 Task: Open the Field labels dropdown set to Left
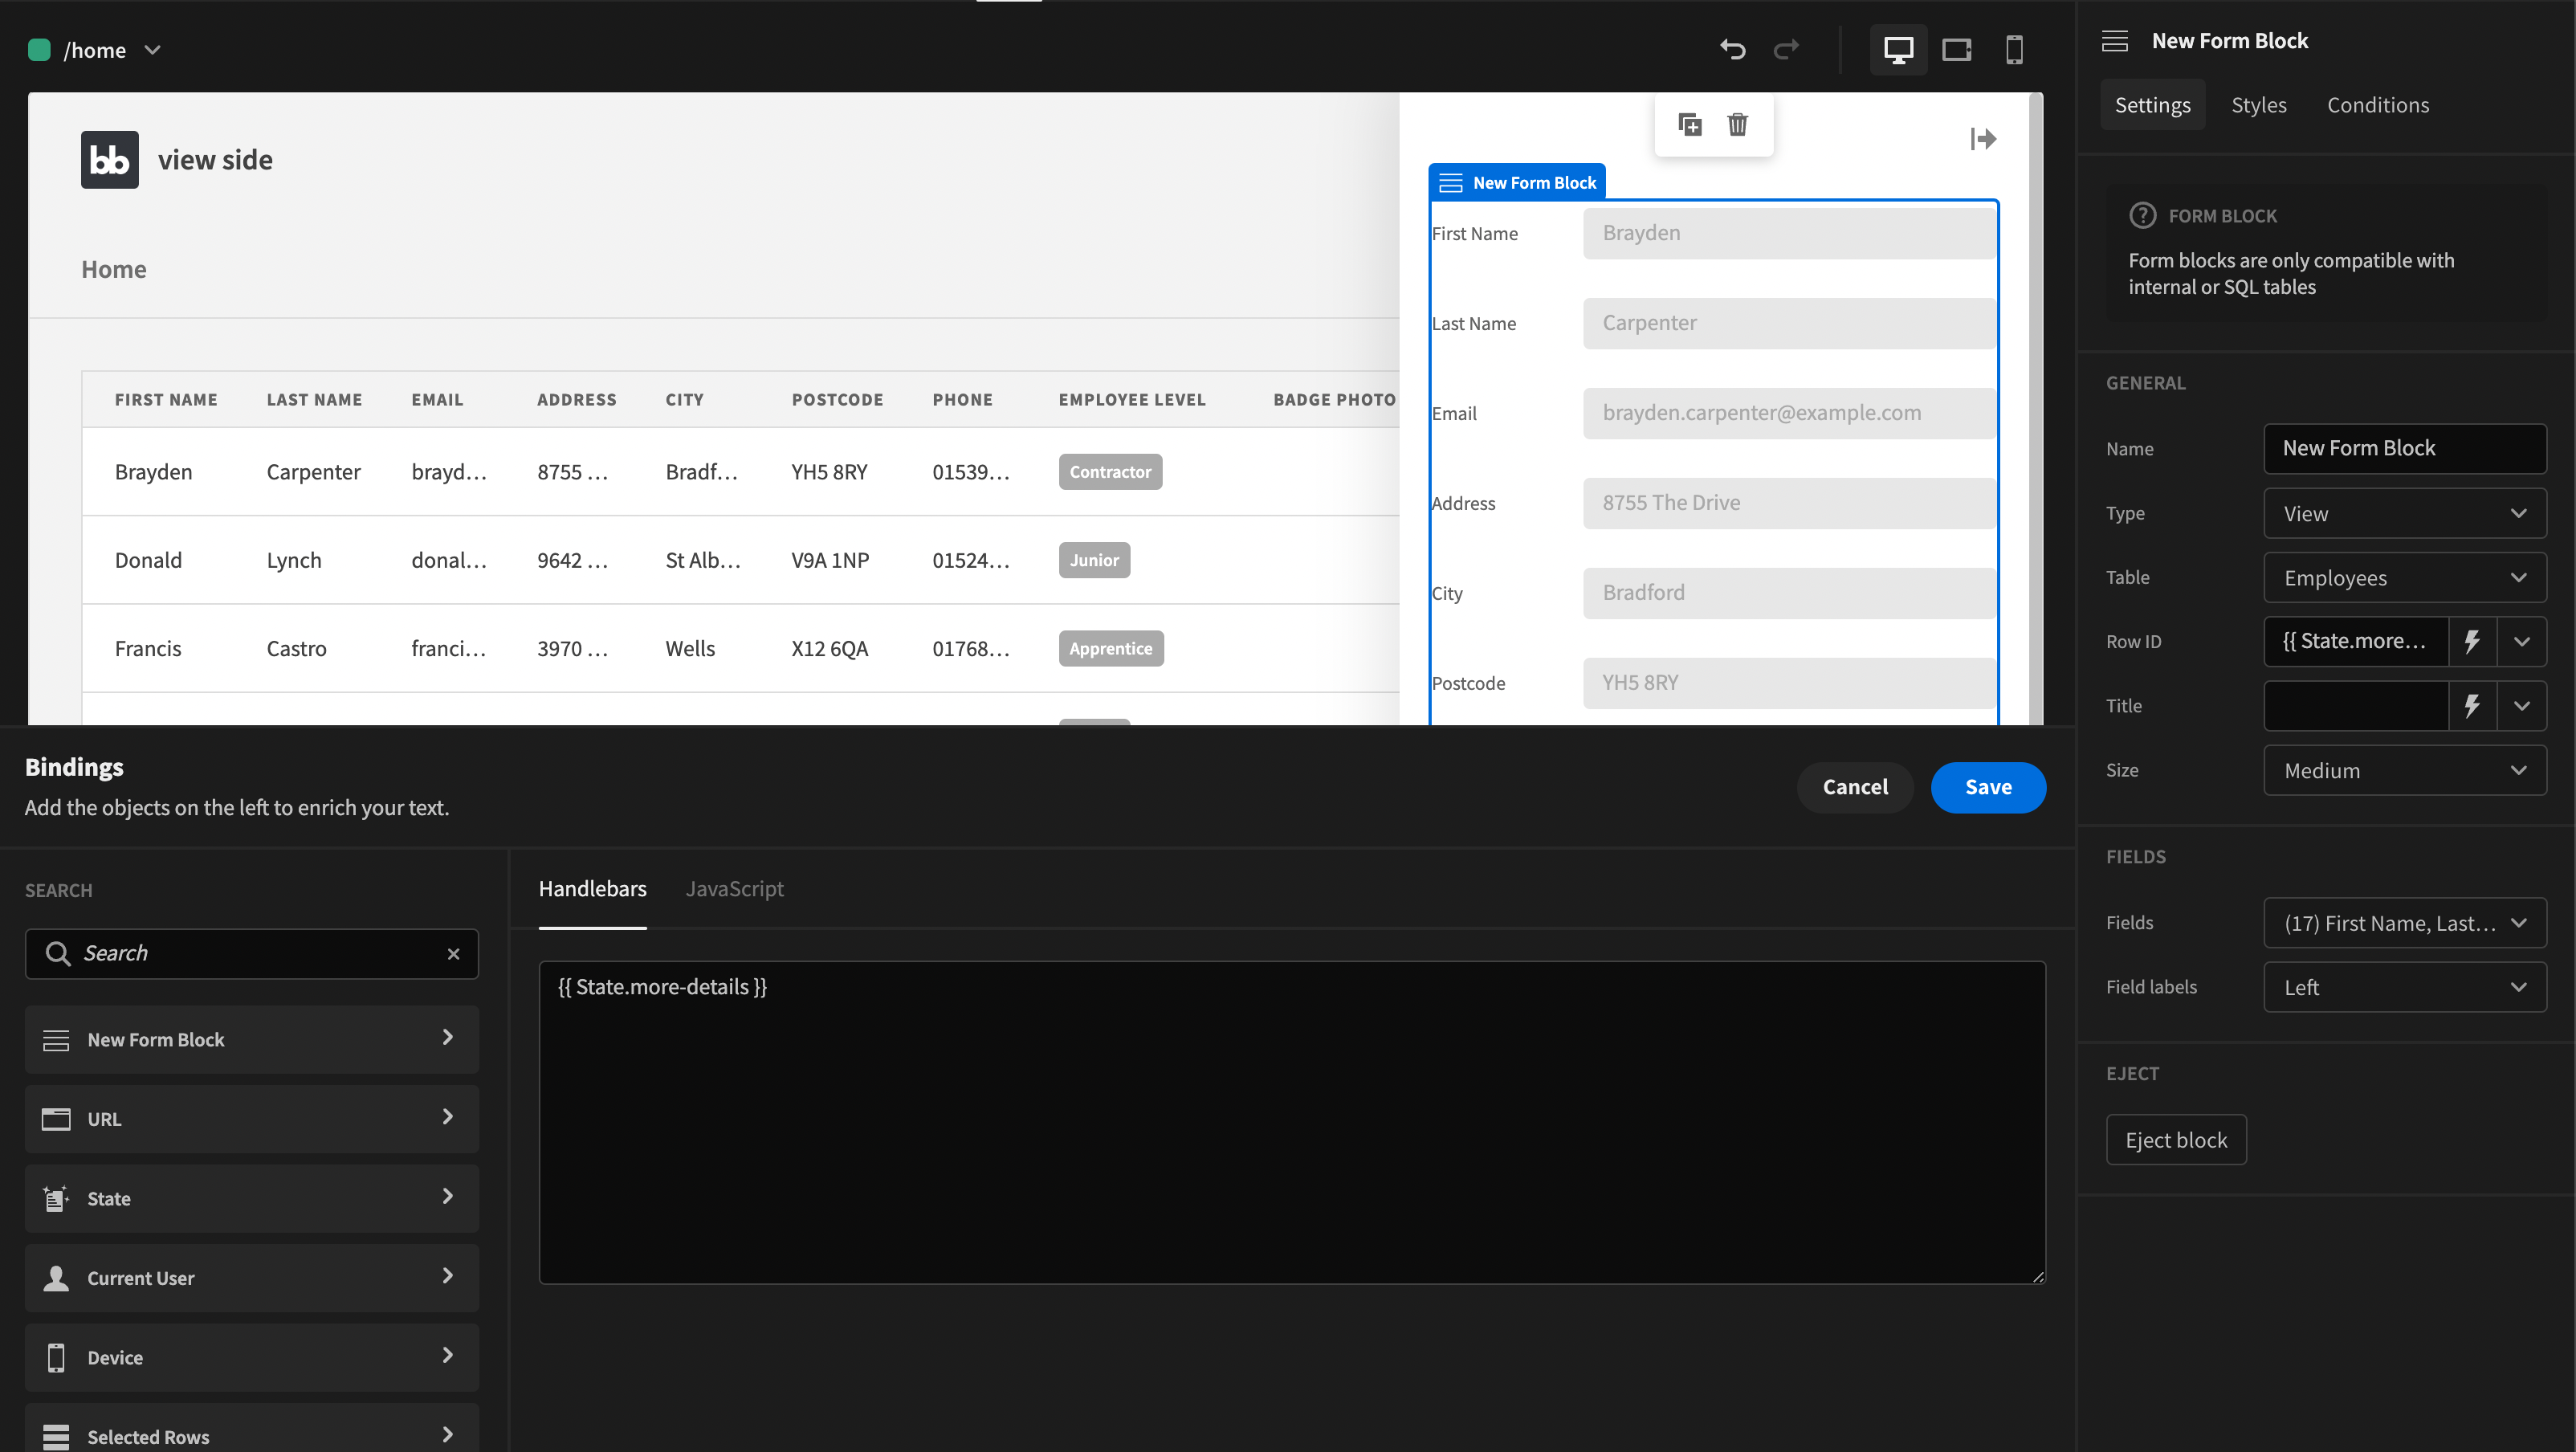click(2404, 986)
